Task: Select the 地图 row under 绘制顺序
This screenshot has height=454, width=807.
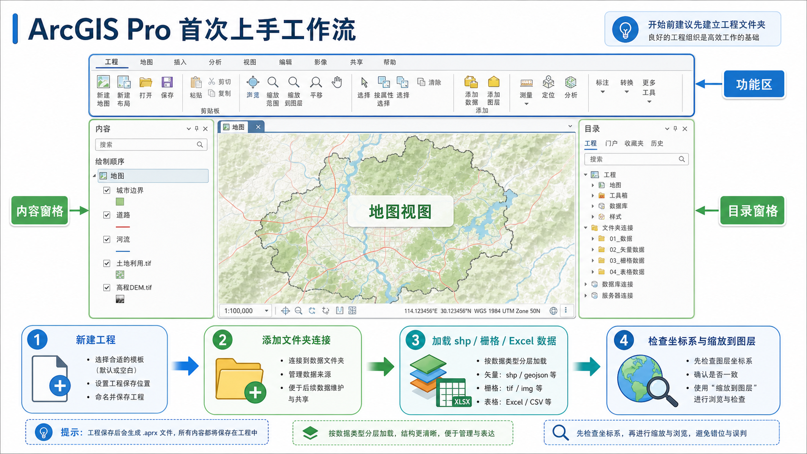Action: point(153,176)
